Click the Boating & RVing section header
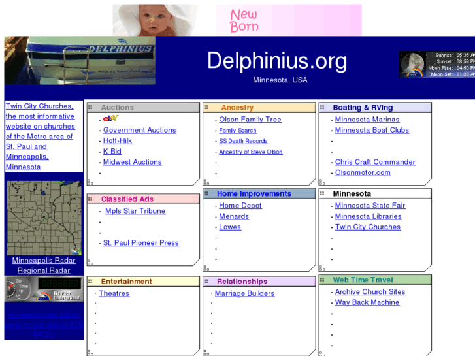The width and height of the screenshot is (475, 356). tap(375, 107)
